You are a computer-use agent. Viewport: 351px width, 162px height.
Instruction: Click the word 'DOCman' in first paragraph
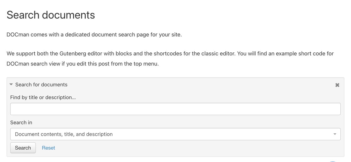tap(18, 35)
